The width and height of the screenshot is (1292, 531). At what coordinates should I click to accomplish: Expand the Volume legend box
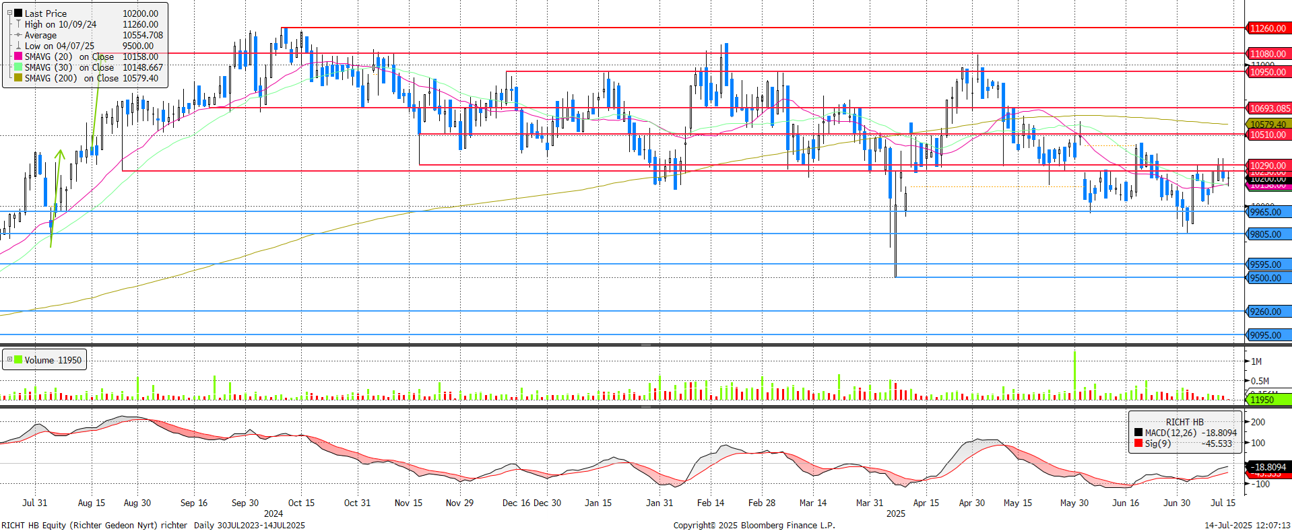point(9,360)
